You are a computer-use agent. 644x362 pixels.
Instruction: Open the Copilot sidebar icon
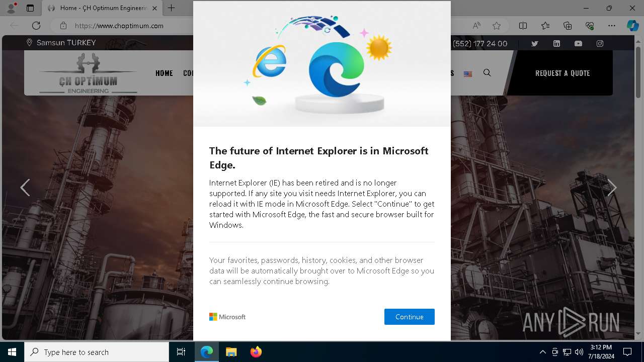pyautogui.click(x=632, y=26)
